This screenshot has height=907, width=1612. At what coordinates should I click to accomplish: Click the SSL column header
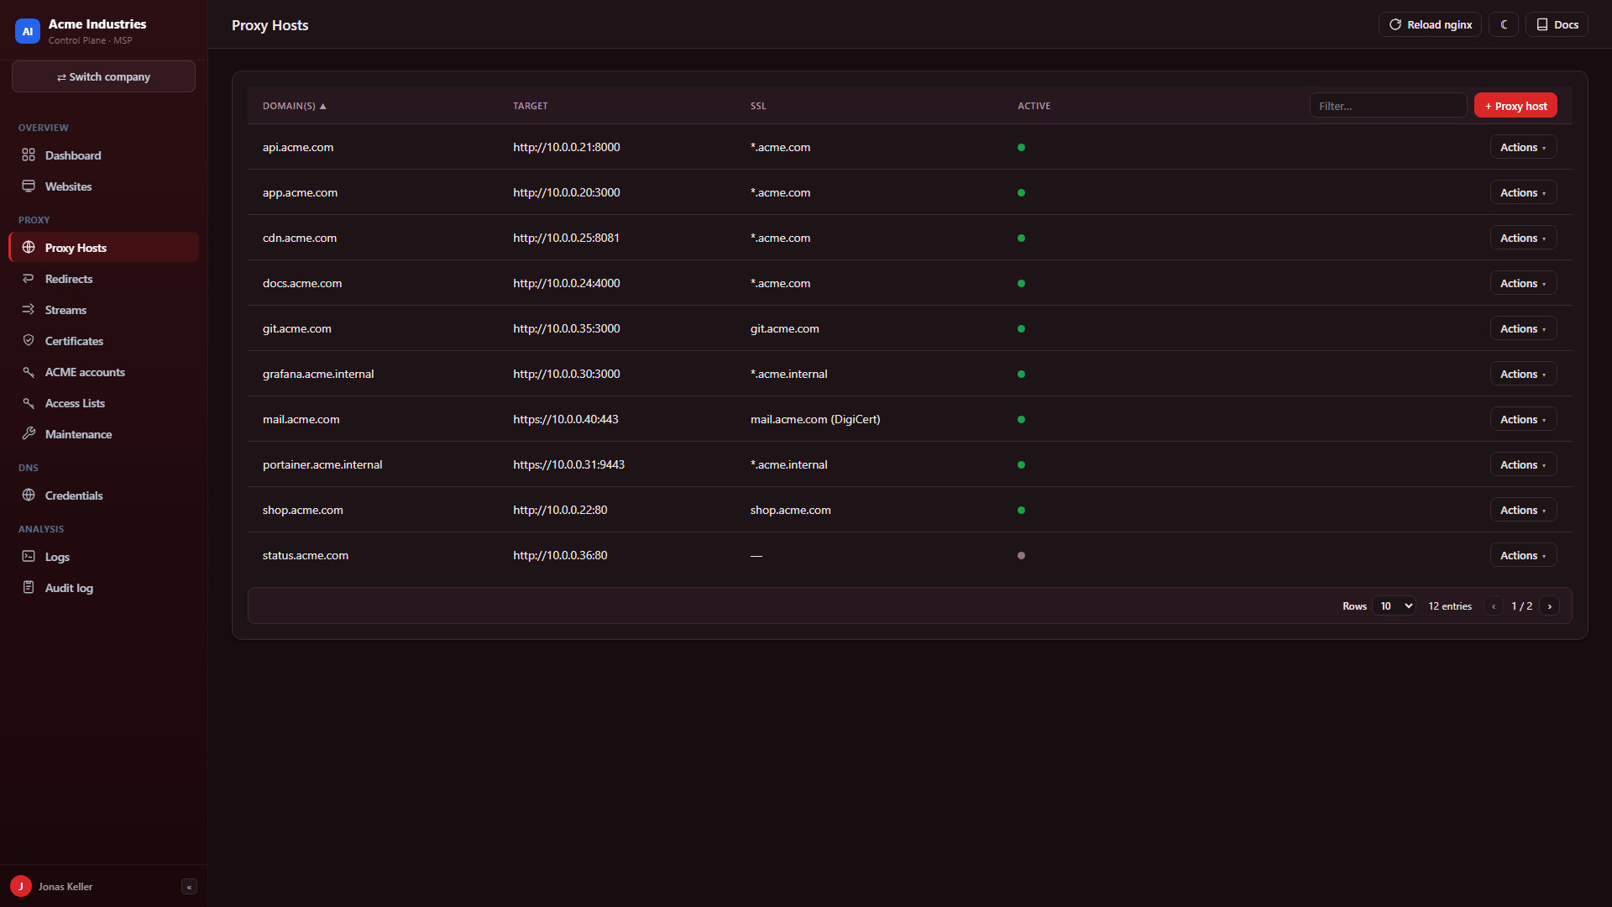point(758,106)
